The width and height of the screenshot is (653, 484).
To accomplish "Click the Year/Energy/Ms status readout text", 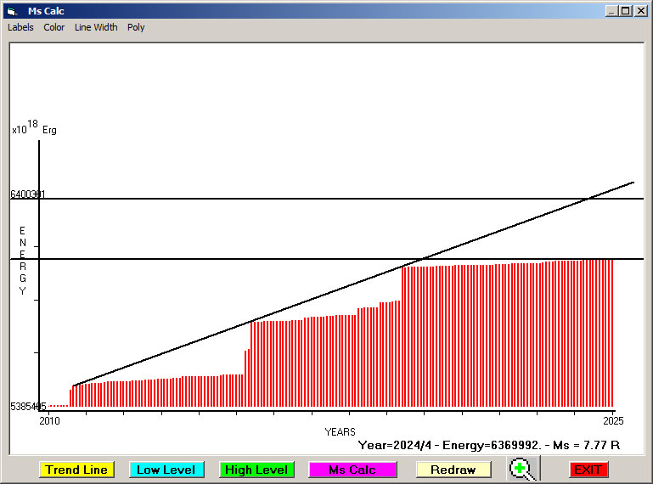I will (x=488, y=444).
